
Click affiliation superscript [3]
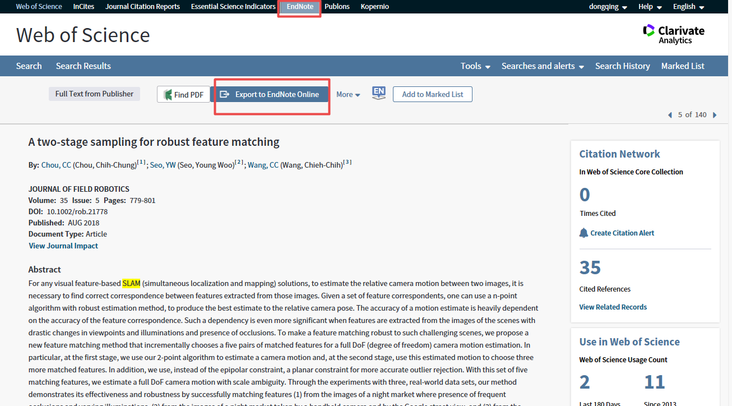point(348,163)
